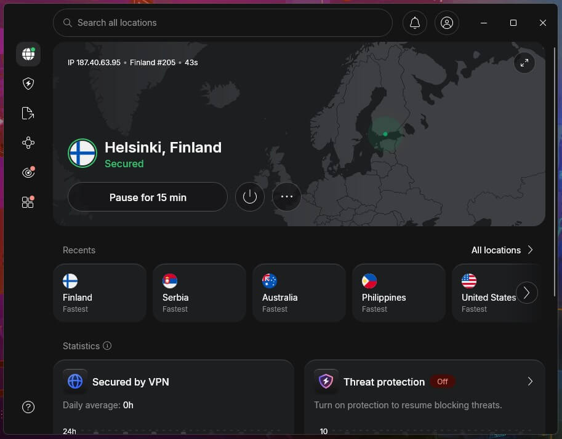Click the power disconnect button
562x439 pixels.
(250, 197)
